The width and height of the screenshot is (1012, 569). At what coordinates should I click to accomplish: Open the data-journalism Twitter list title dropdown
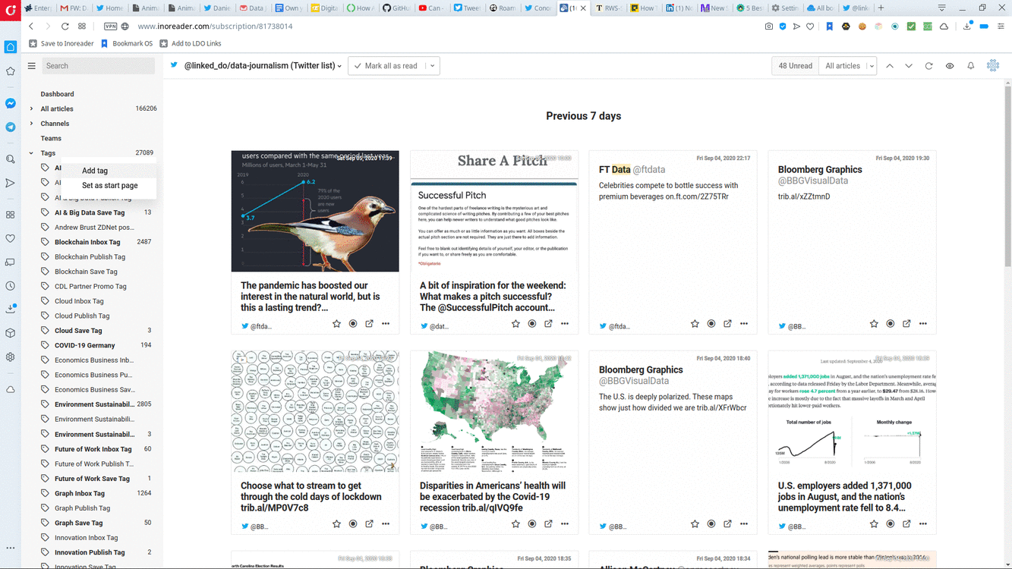click(x=263, y=66)
